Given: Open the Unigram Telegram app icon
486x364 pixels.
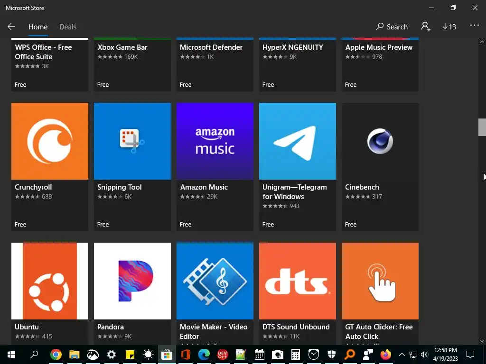Looking at the screenshot, I should 298,141.
